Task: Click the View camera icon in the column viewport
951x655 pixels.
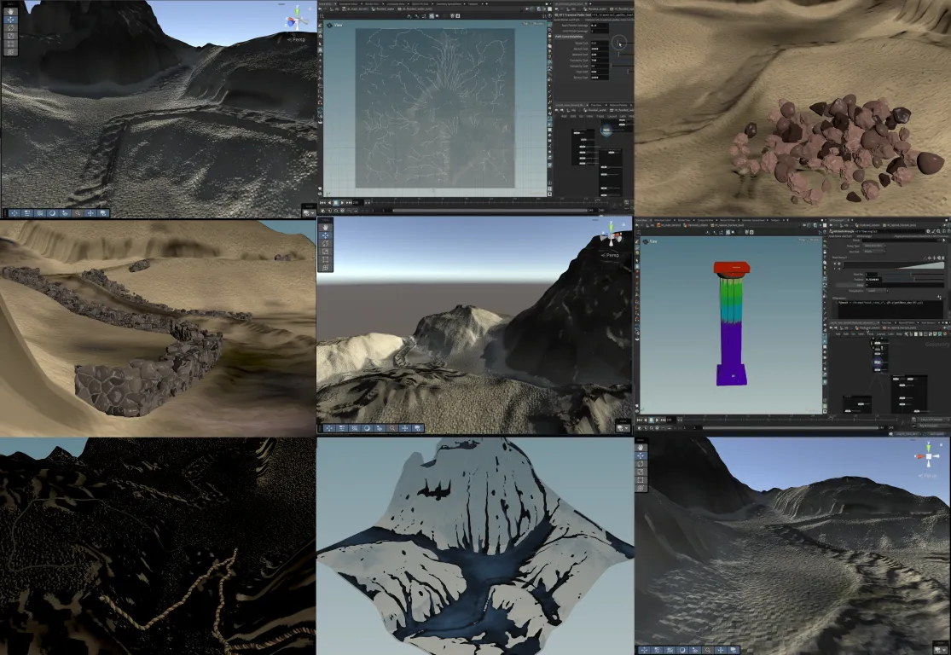Action: coord(646,241)
